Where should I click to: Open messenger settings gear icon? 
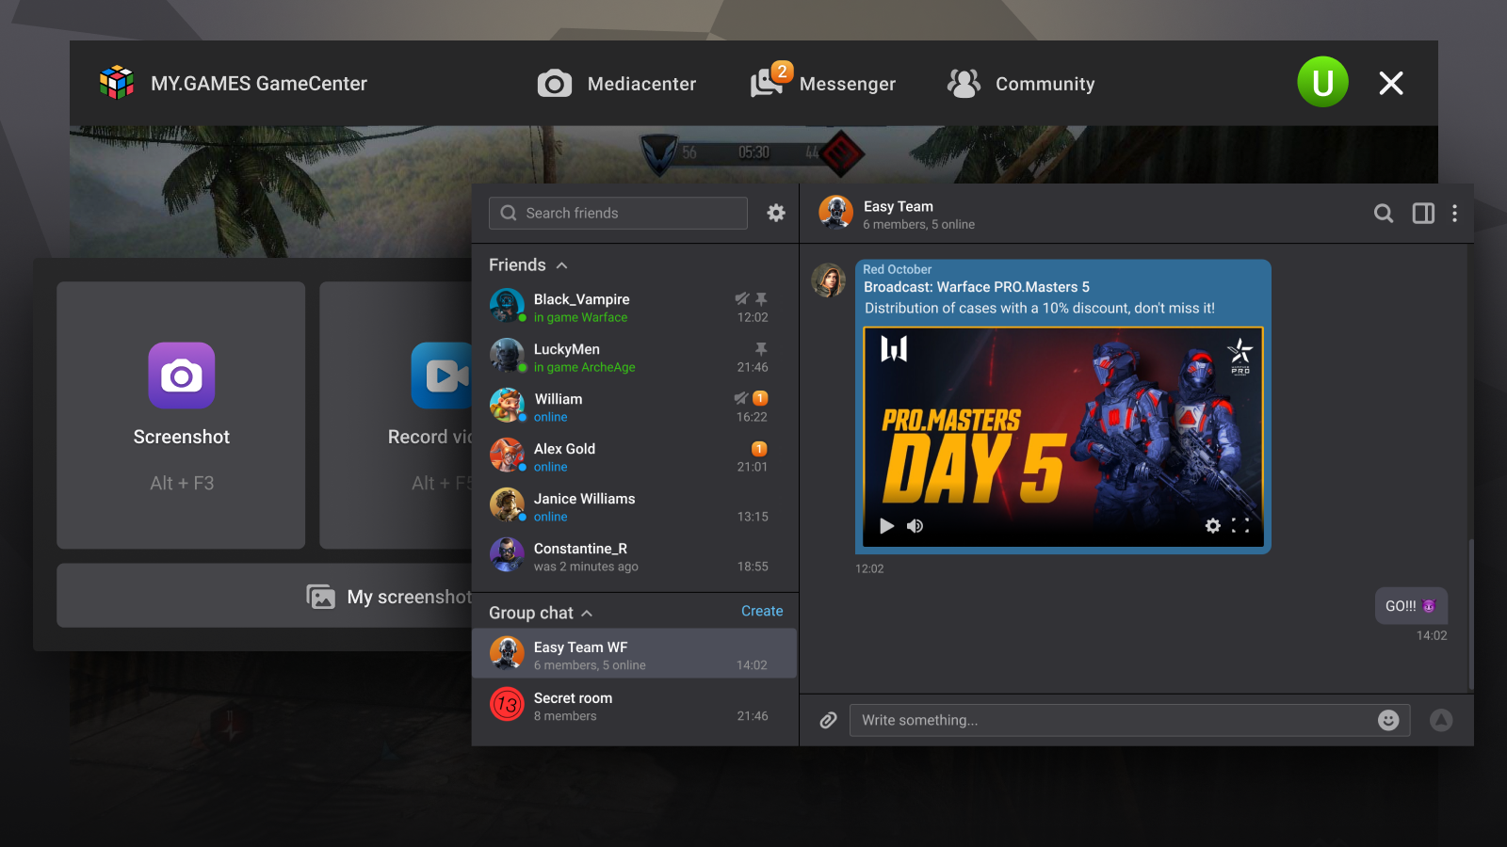(x=776, y=213)
